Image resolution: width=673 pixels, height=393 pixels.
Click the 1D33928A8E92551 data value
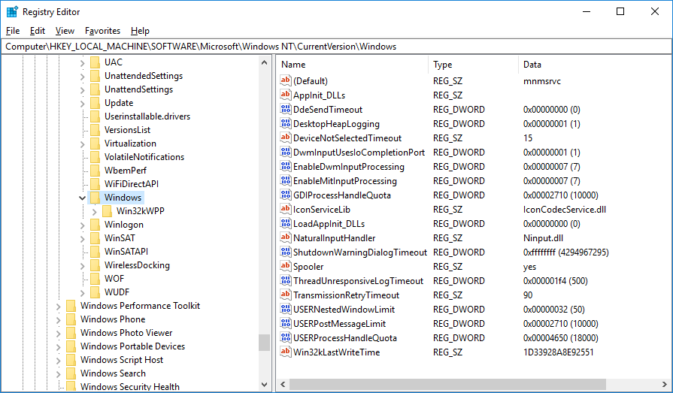pos(559,352)
